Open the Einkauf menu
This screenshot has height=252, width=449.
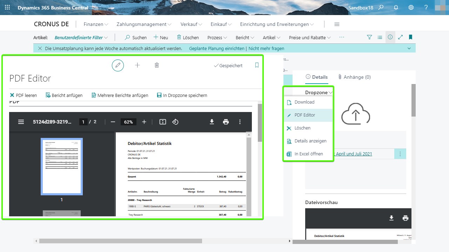221,24
